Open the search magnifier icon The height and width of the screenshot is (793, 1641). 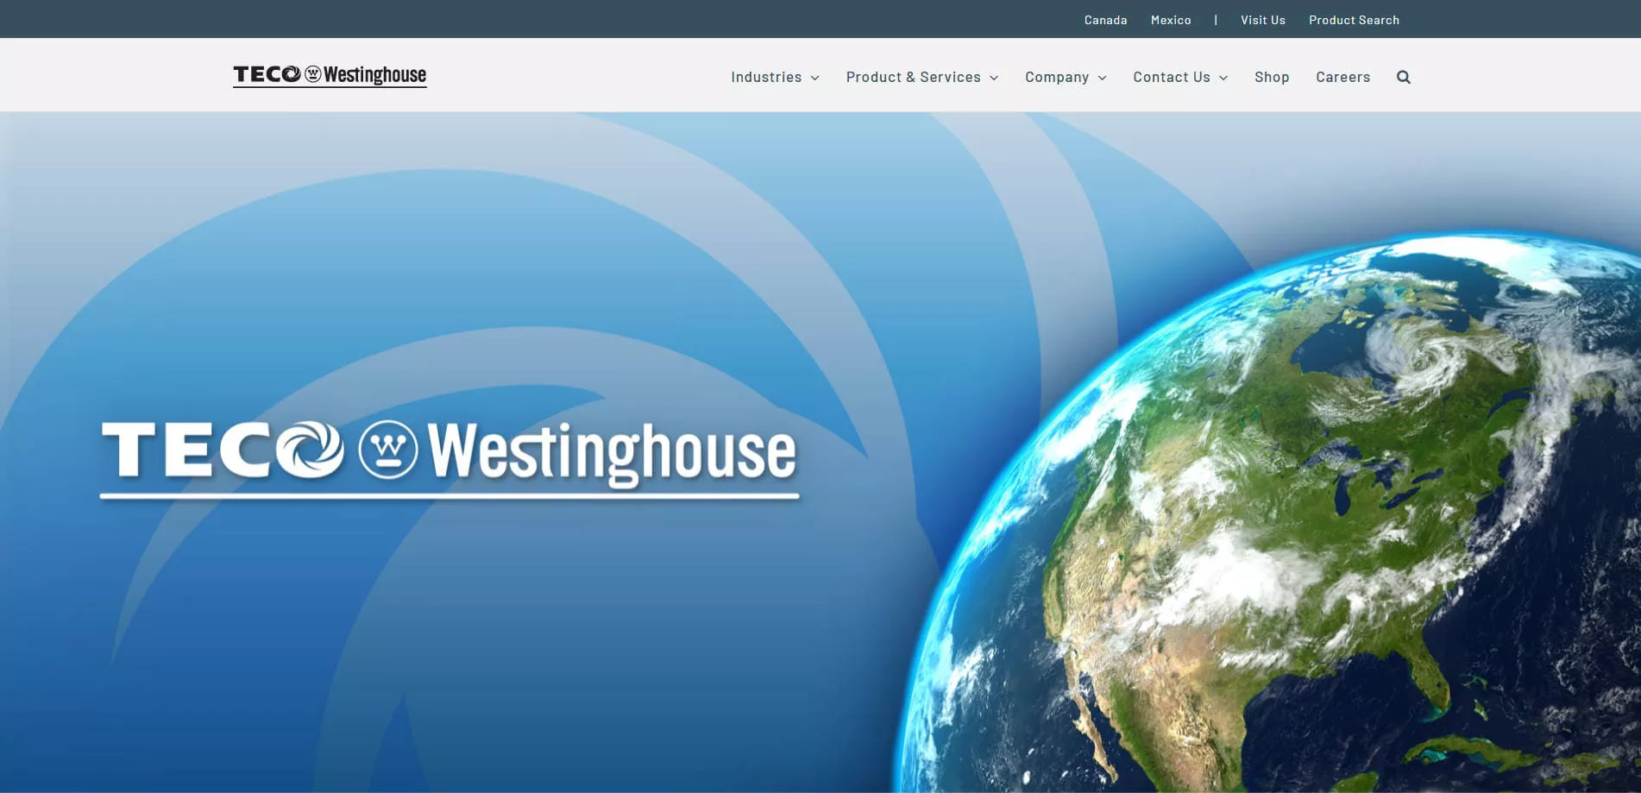point(1404,77)
